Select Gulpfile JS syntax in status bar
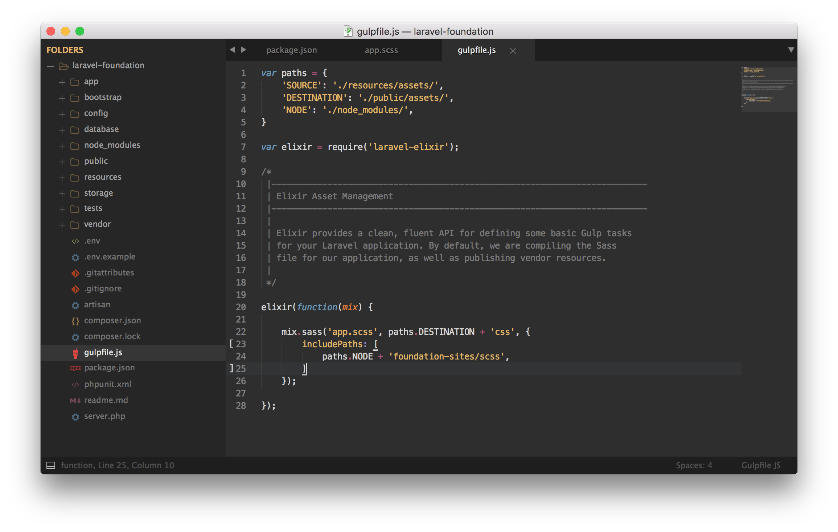This screenshot has width=838, height=532. click(x=761, y=465)
